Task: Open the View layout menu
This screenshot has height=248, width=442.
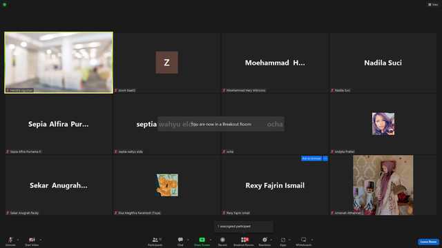Action: [433, 5]
